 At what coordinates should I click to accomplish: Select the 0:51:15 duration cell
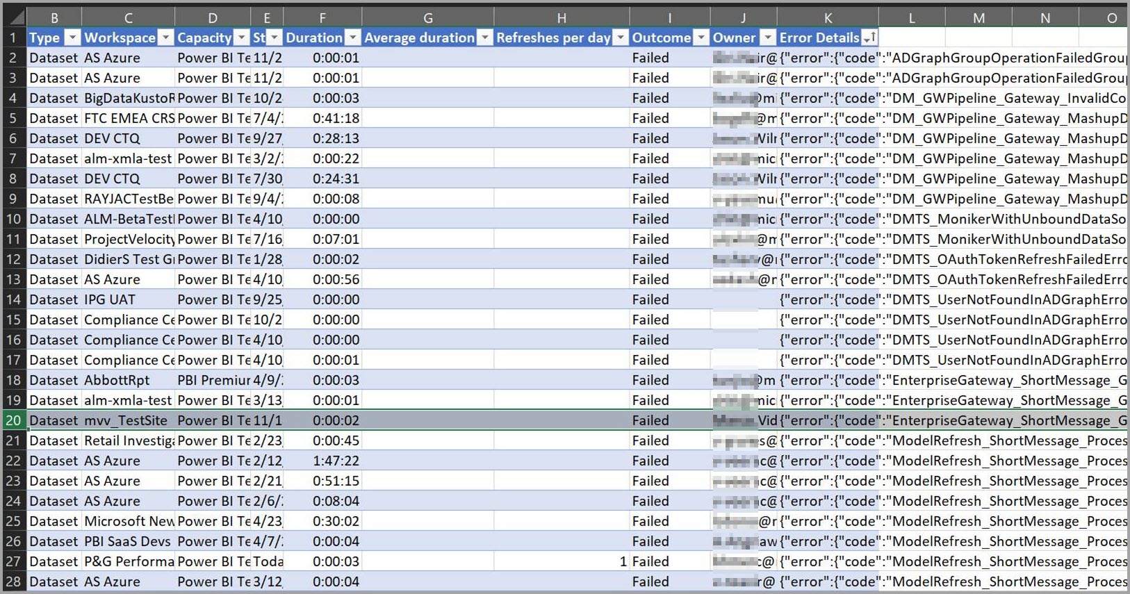point(322,481)
